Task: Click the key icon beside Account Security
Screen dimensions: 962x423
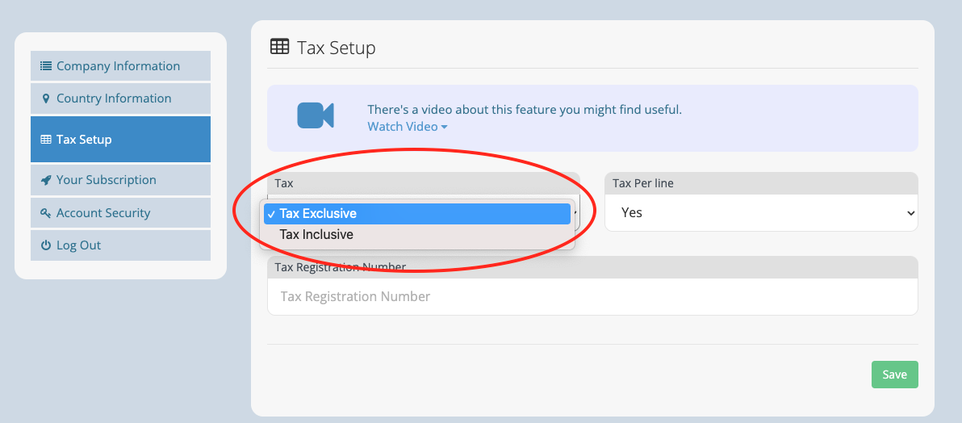Action: (46, 213)
